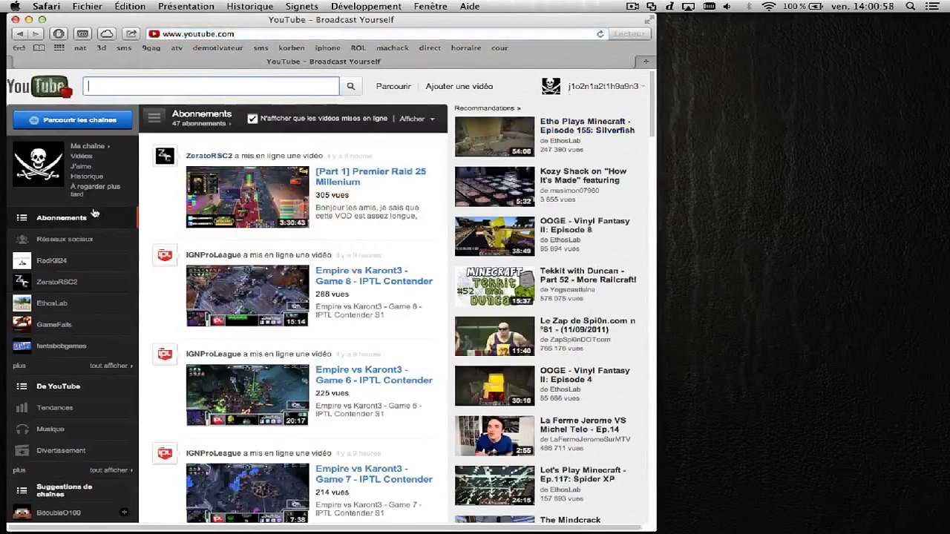Open the Présentation menu

[x=186, y=7]
